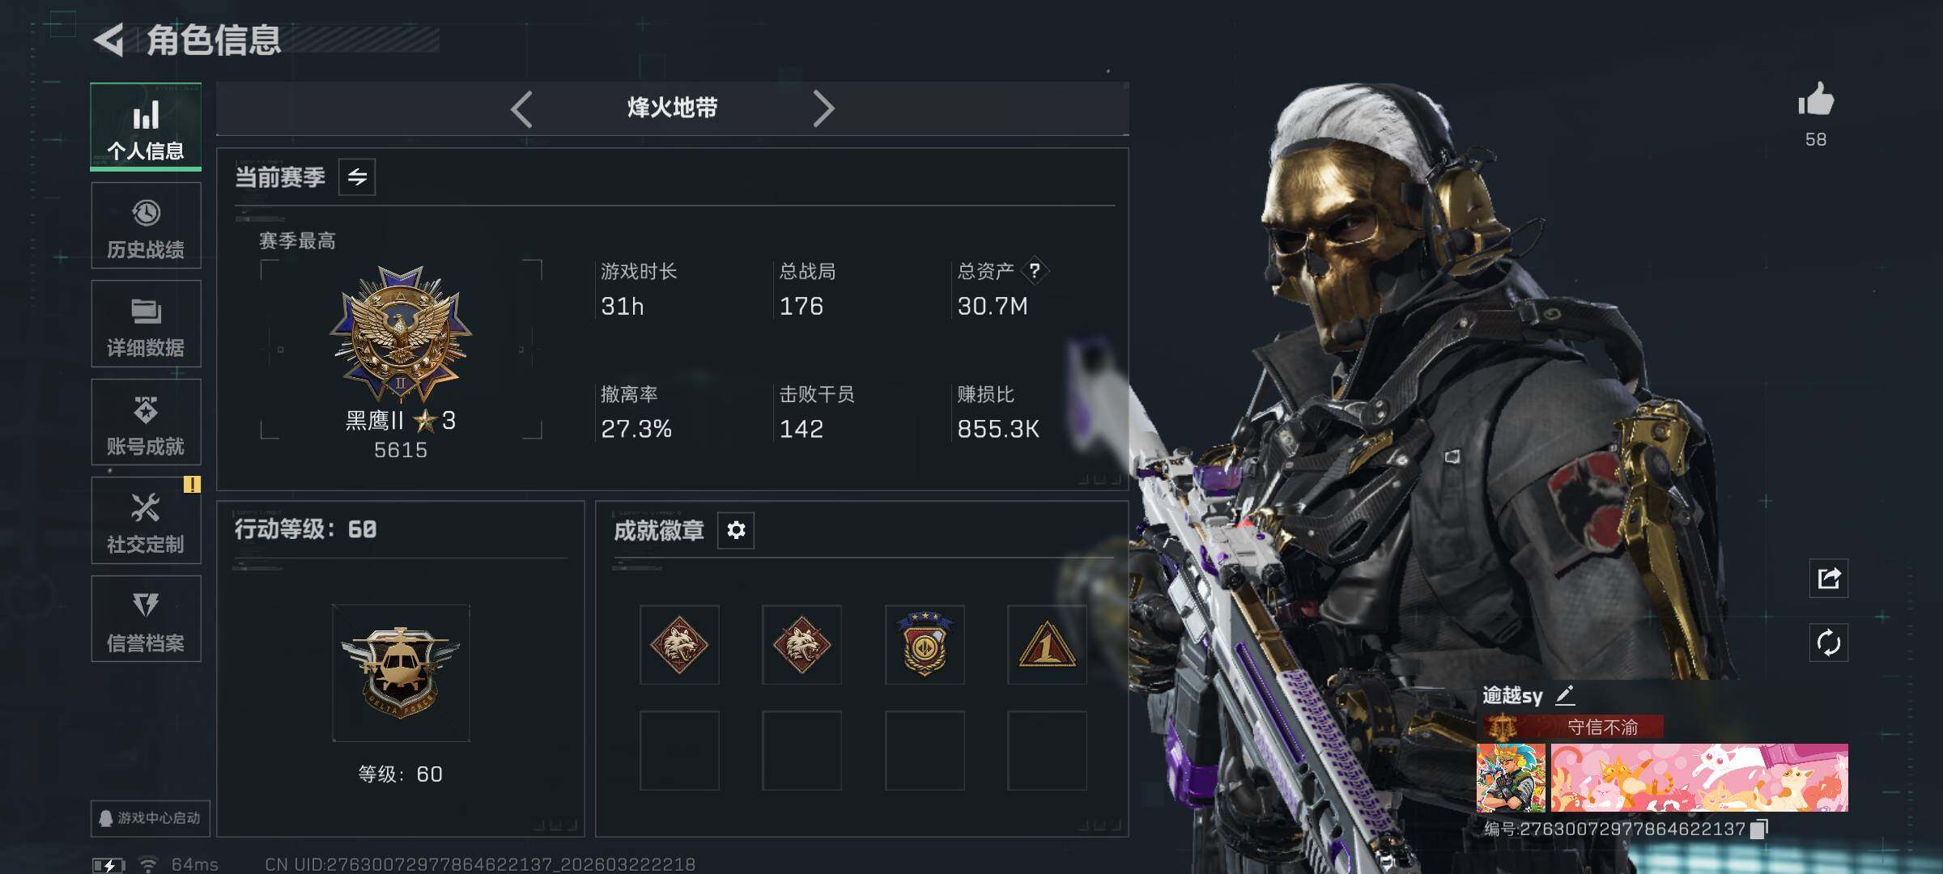Open the 历史战绩 tab

tap(146, 226)
